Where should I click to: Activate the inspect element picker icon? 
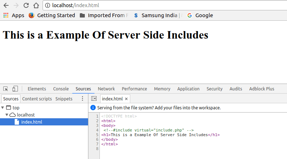6,89
